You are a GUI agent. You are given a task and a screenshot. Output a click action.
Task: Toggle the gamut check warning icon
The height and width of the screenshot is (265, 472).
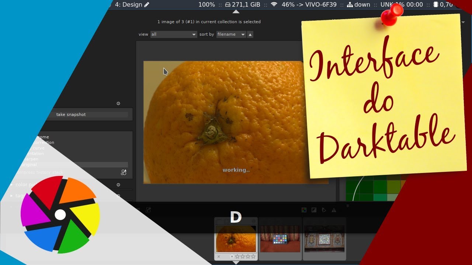[x=334, y=210]
